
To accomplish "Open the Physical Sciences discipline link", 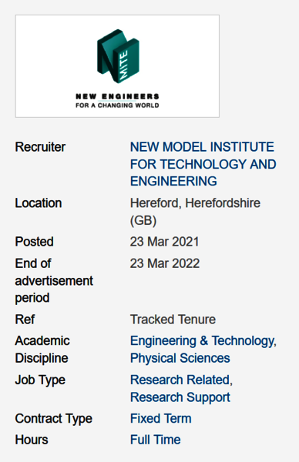I will 180,358.
